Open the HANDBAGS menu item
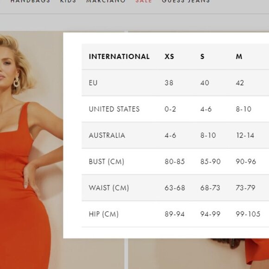Viewport: 269px width, 269px height. [30, 1]
